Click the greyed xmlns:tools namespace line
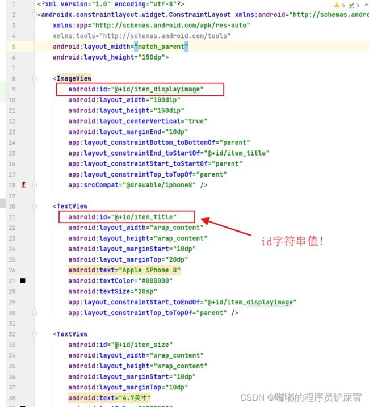Viewport: 369px width, 407px height. pos(141,36)
